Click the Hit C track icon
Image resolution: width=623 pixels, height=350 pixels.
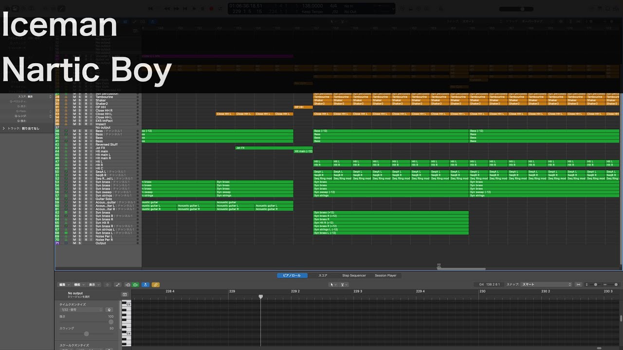coord(66,168)
